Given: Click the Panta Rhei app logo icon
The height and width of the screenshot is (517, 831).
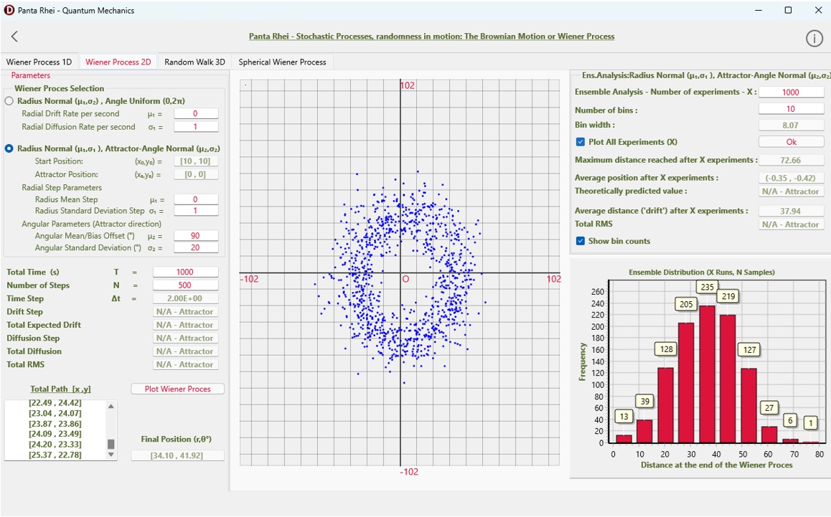Looking at the screenshot, I should point(9,10).
